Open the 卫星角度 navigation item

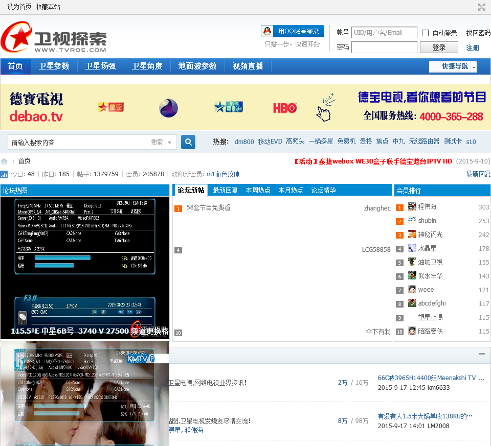(x=147, y=66)
